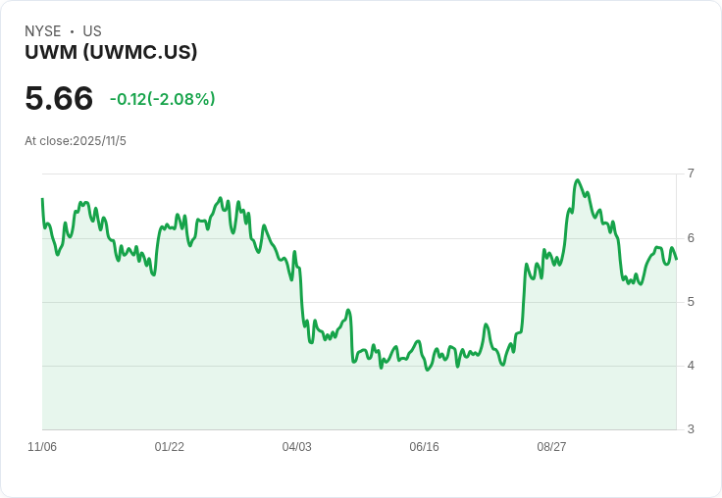Select the current price 5.66
The height and width of the screenshot is (498, 722).
click(59, 98)
